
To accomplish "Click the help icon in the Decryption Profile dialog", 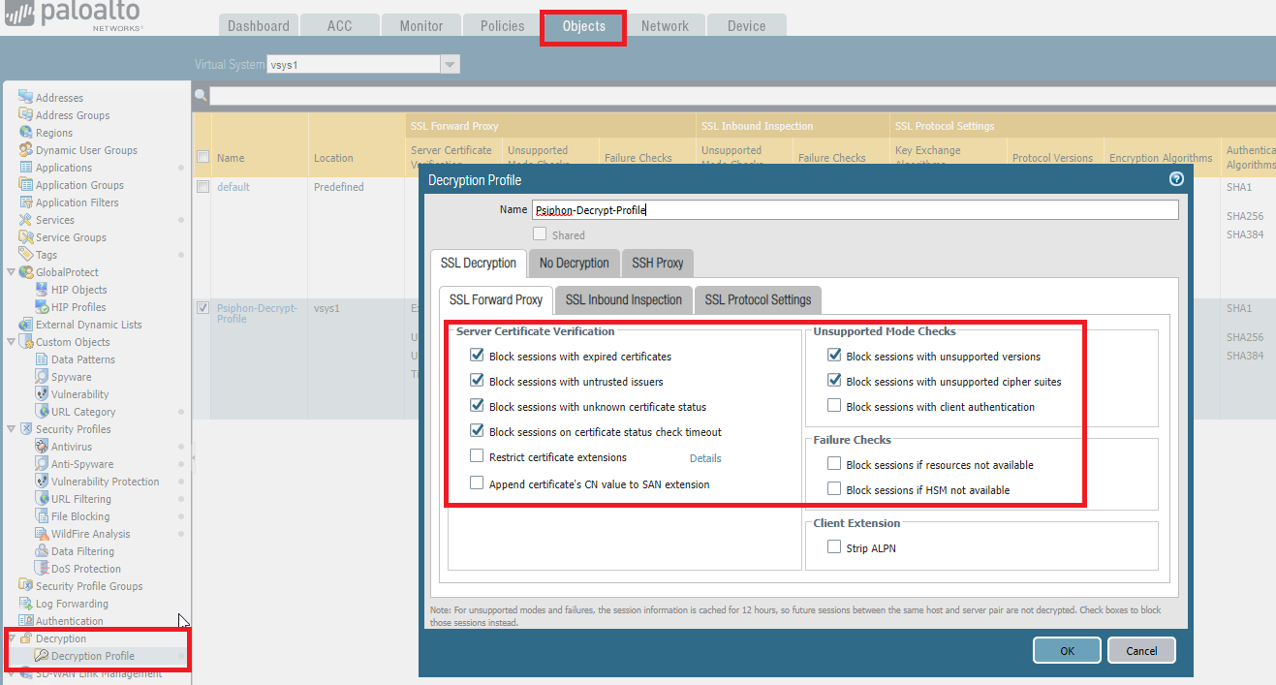I will (1175, 179).
